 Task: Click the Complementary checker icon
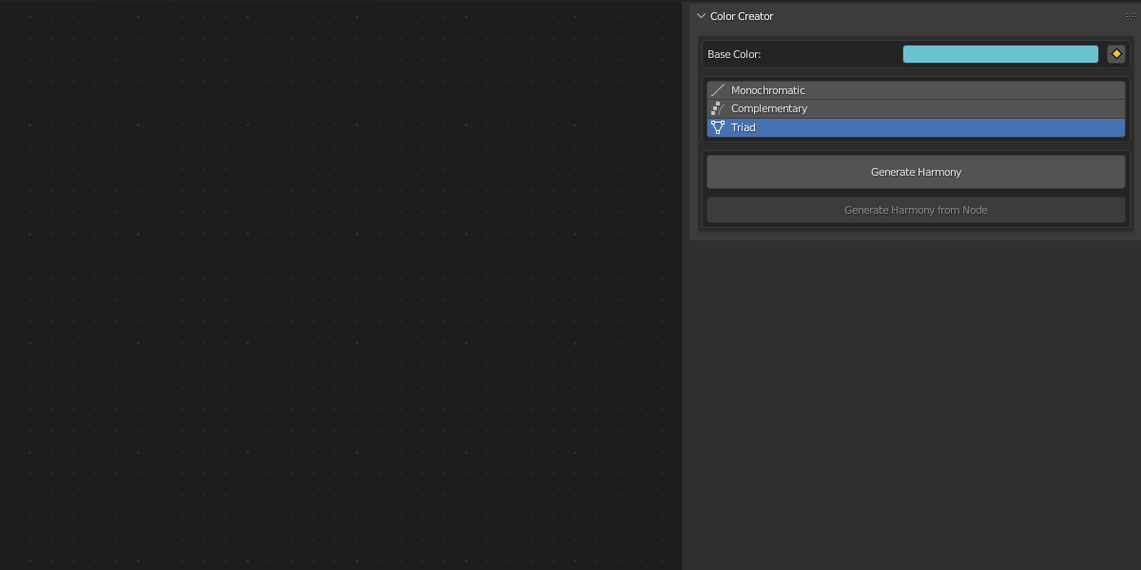(x=718, y=108)
